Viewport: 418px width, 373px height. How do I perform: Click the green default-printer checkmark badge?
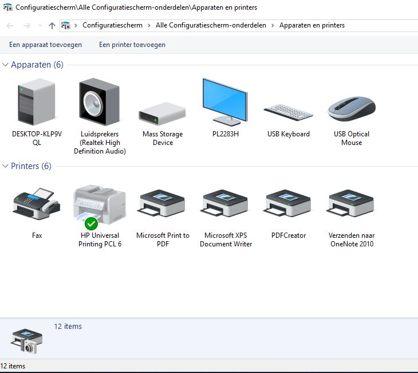[91, 223]
